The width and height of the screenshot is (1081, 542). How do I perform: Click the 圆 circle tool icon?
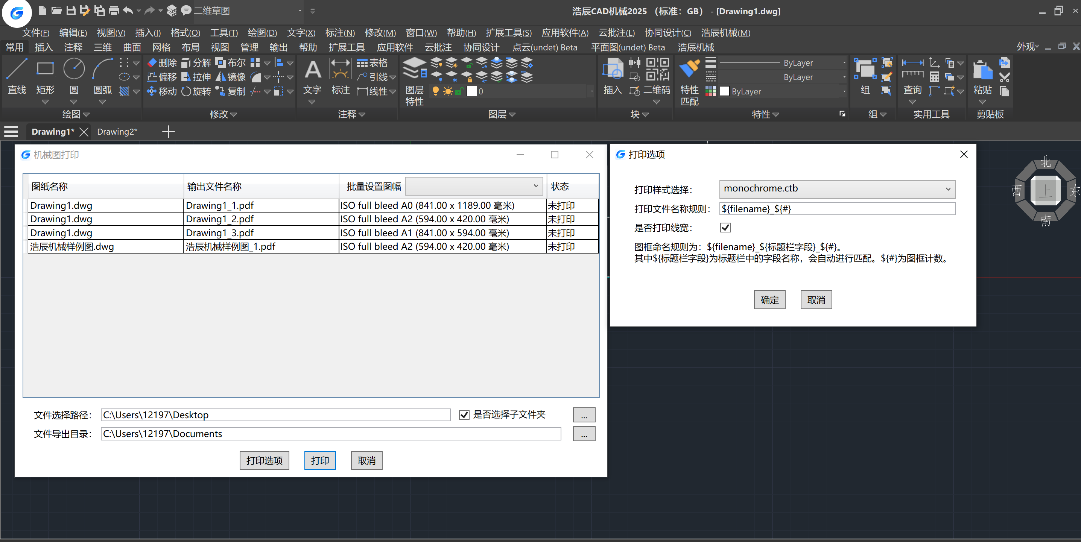pyautogui.click(x=74, y=69)
